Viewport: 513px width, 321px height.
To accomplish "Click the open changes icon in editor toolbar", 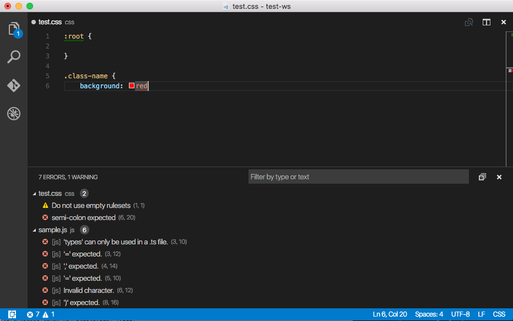I will 469,22.
